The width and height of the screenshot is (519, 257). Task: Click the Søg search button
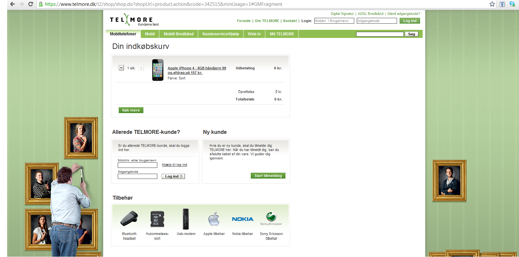click(412, 34)
